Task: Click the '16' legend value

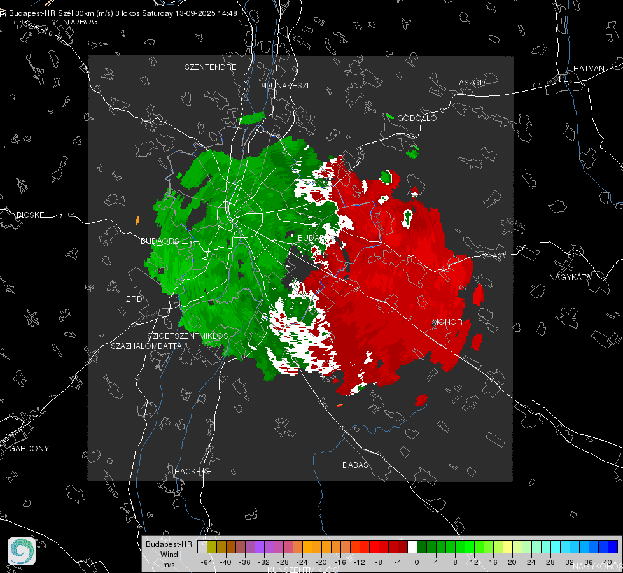Action: click(x=493, y=562)
